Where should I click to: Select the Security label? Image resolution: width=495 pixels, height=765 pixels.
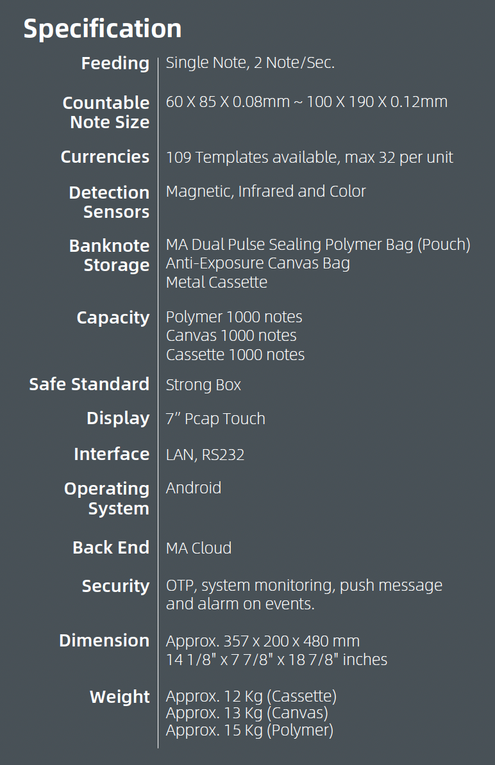115,586
